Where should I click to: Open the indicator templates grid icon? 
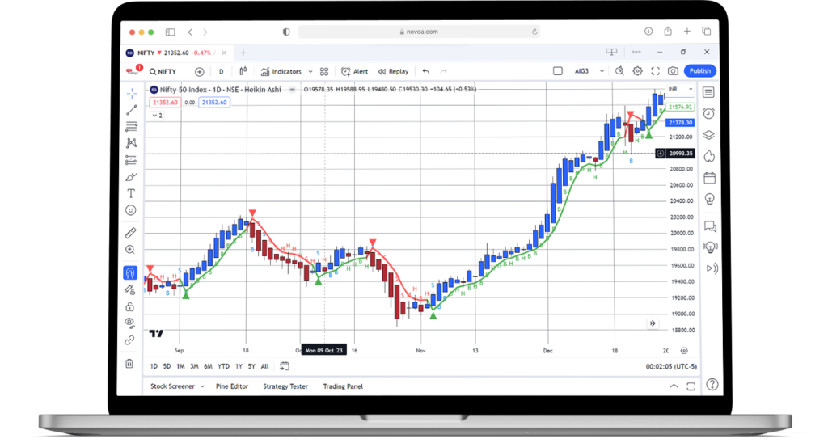point(324,71)
